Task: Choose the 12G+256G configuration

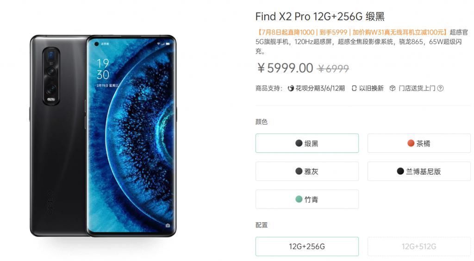Action: point(307,247)
